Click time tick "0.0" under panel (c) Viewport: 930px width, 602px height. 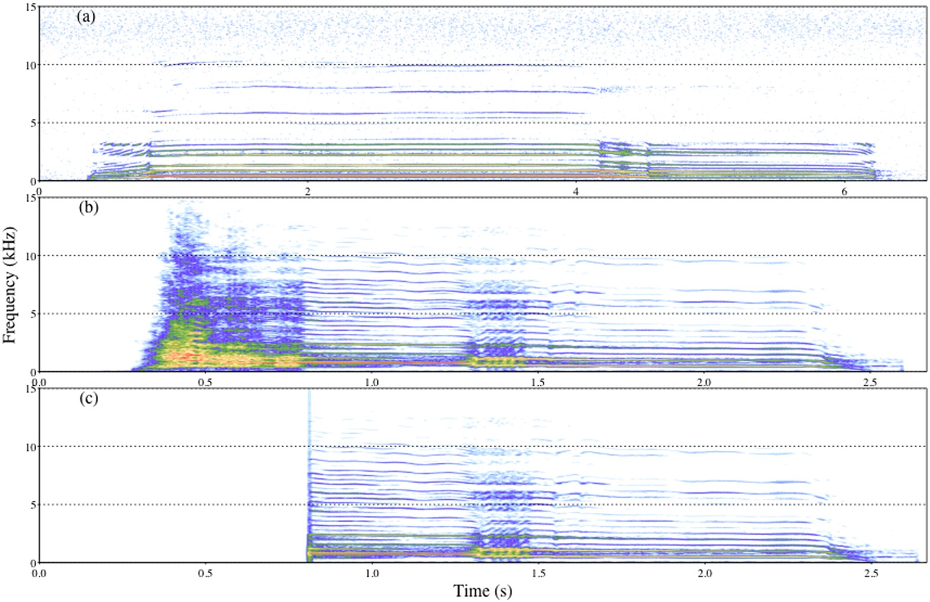[39, 573]
